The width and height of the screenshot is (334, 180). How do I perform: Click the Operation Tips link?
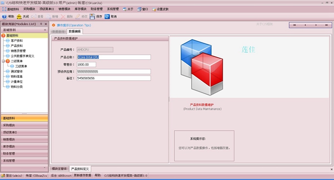pos(74,25)
